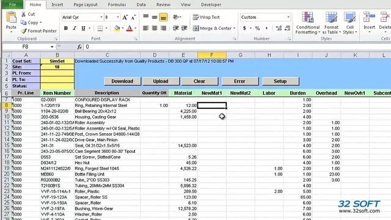Click the formula bar input
Screen dimensions: 391x220
pyautogui.click(x=237, y=46)
